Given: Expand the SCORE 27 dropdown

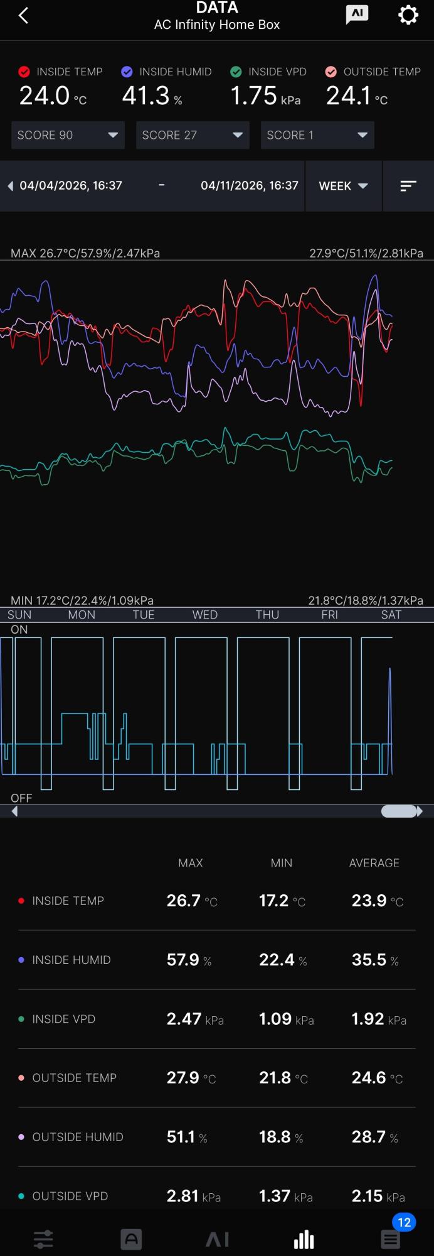Looking at the screenshot, I should (193, 135).
